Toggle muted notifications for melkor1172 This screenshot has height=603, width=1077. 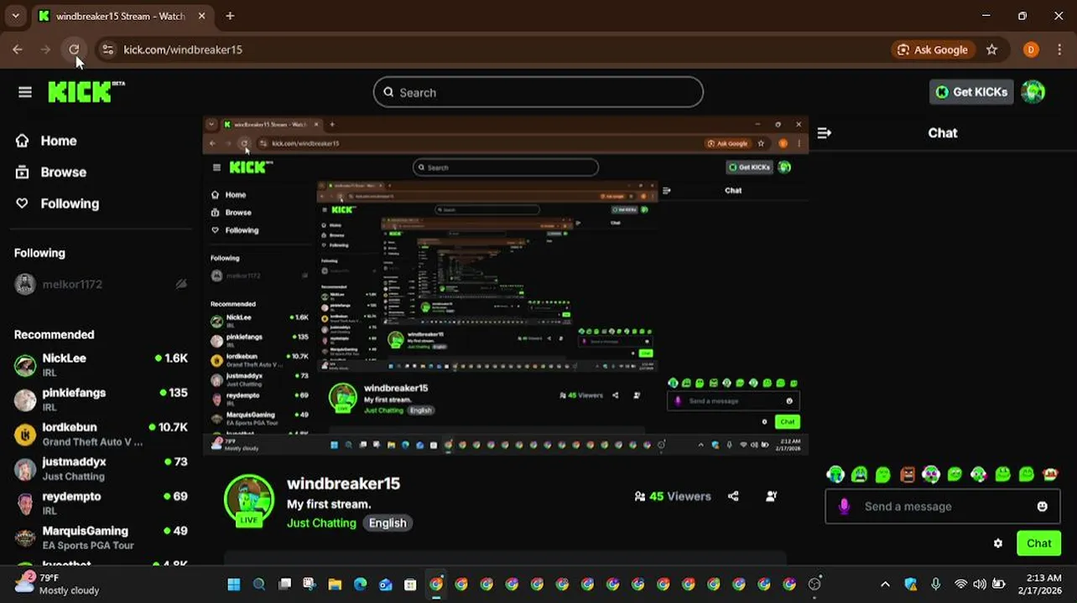tap(181, 284)
